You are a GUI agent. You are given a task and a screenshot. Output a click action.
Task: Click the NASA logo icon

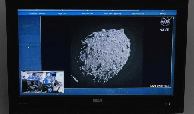coord(166,21)
